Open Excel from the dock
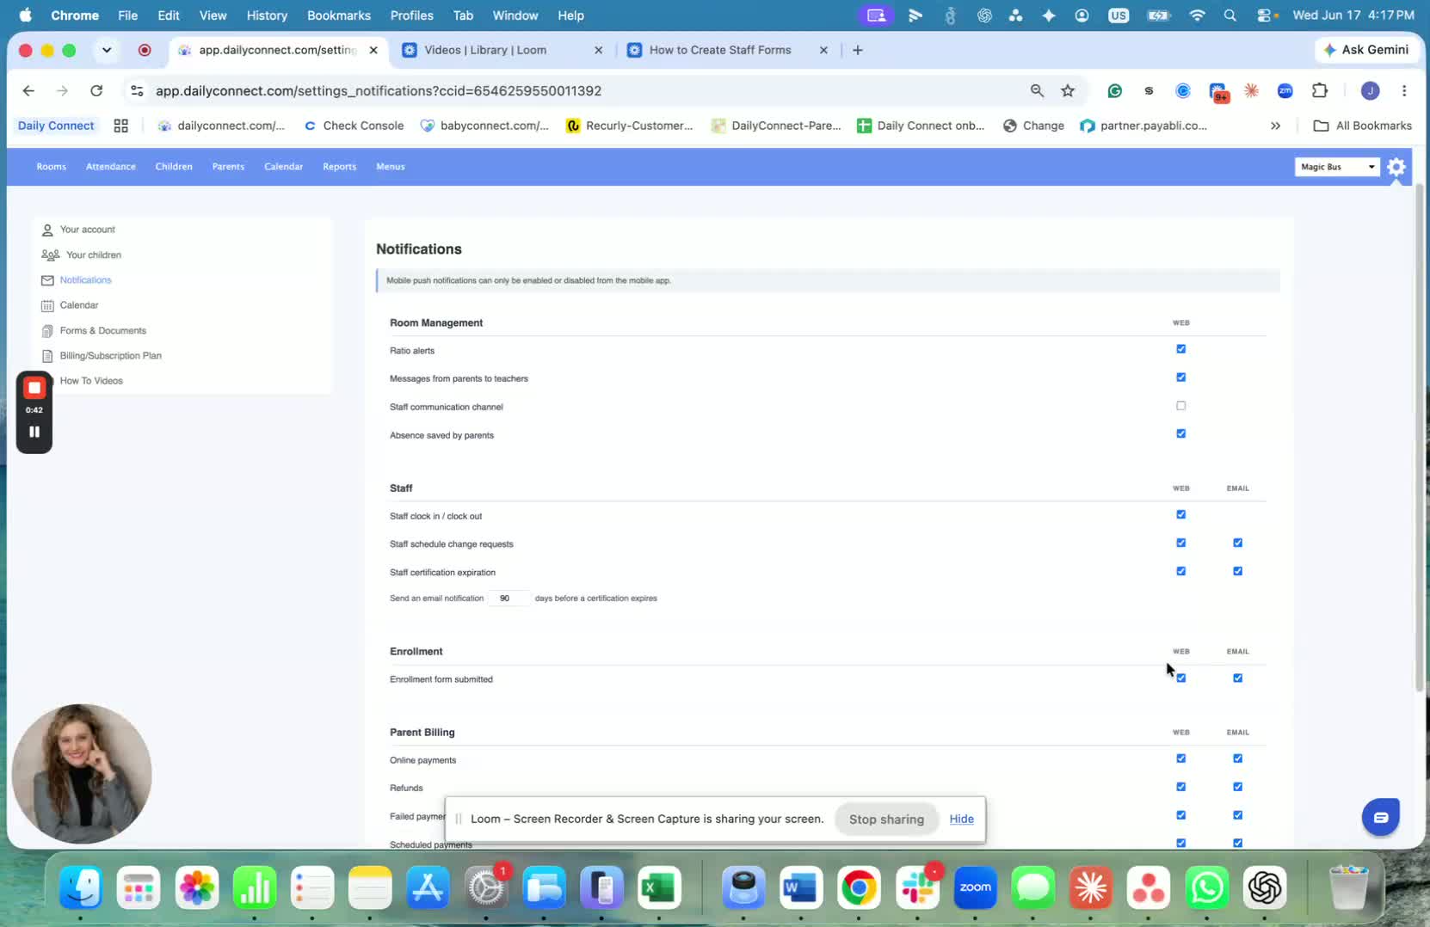 (x=659, y=887)
